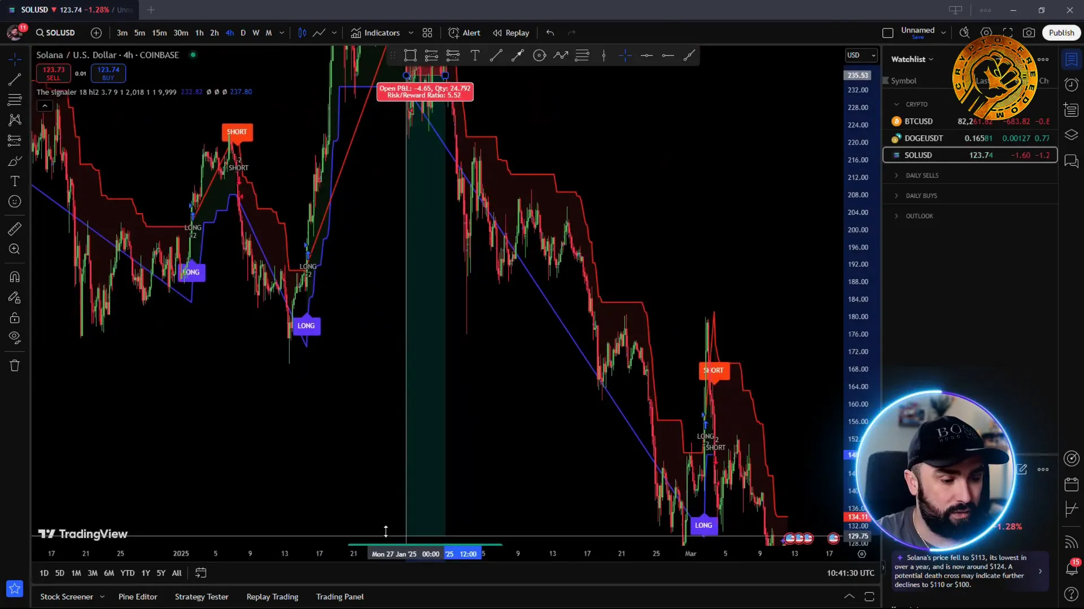Image resolution: width=1084 pixels, height=609 pixels.
Task: Set chart range to All
Action: 177,573
